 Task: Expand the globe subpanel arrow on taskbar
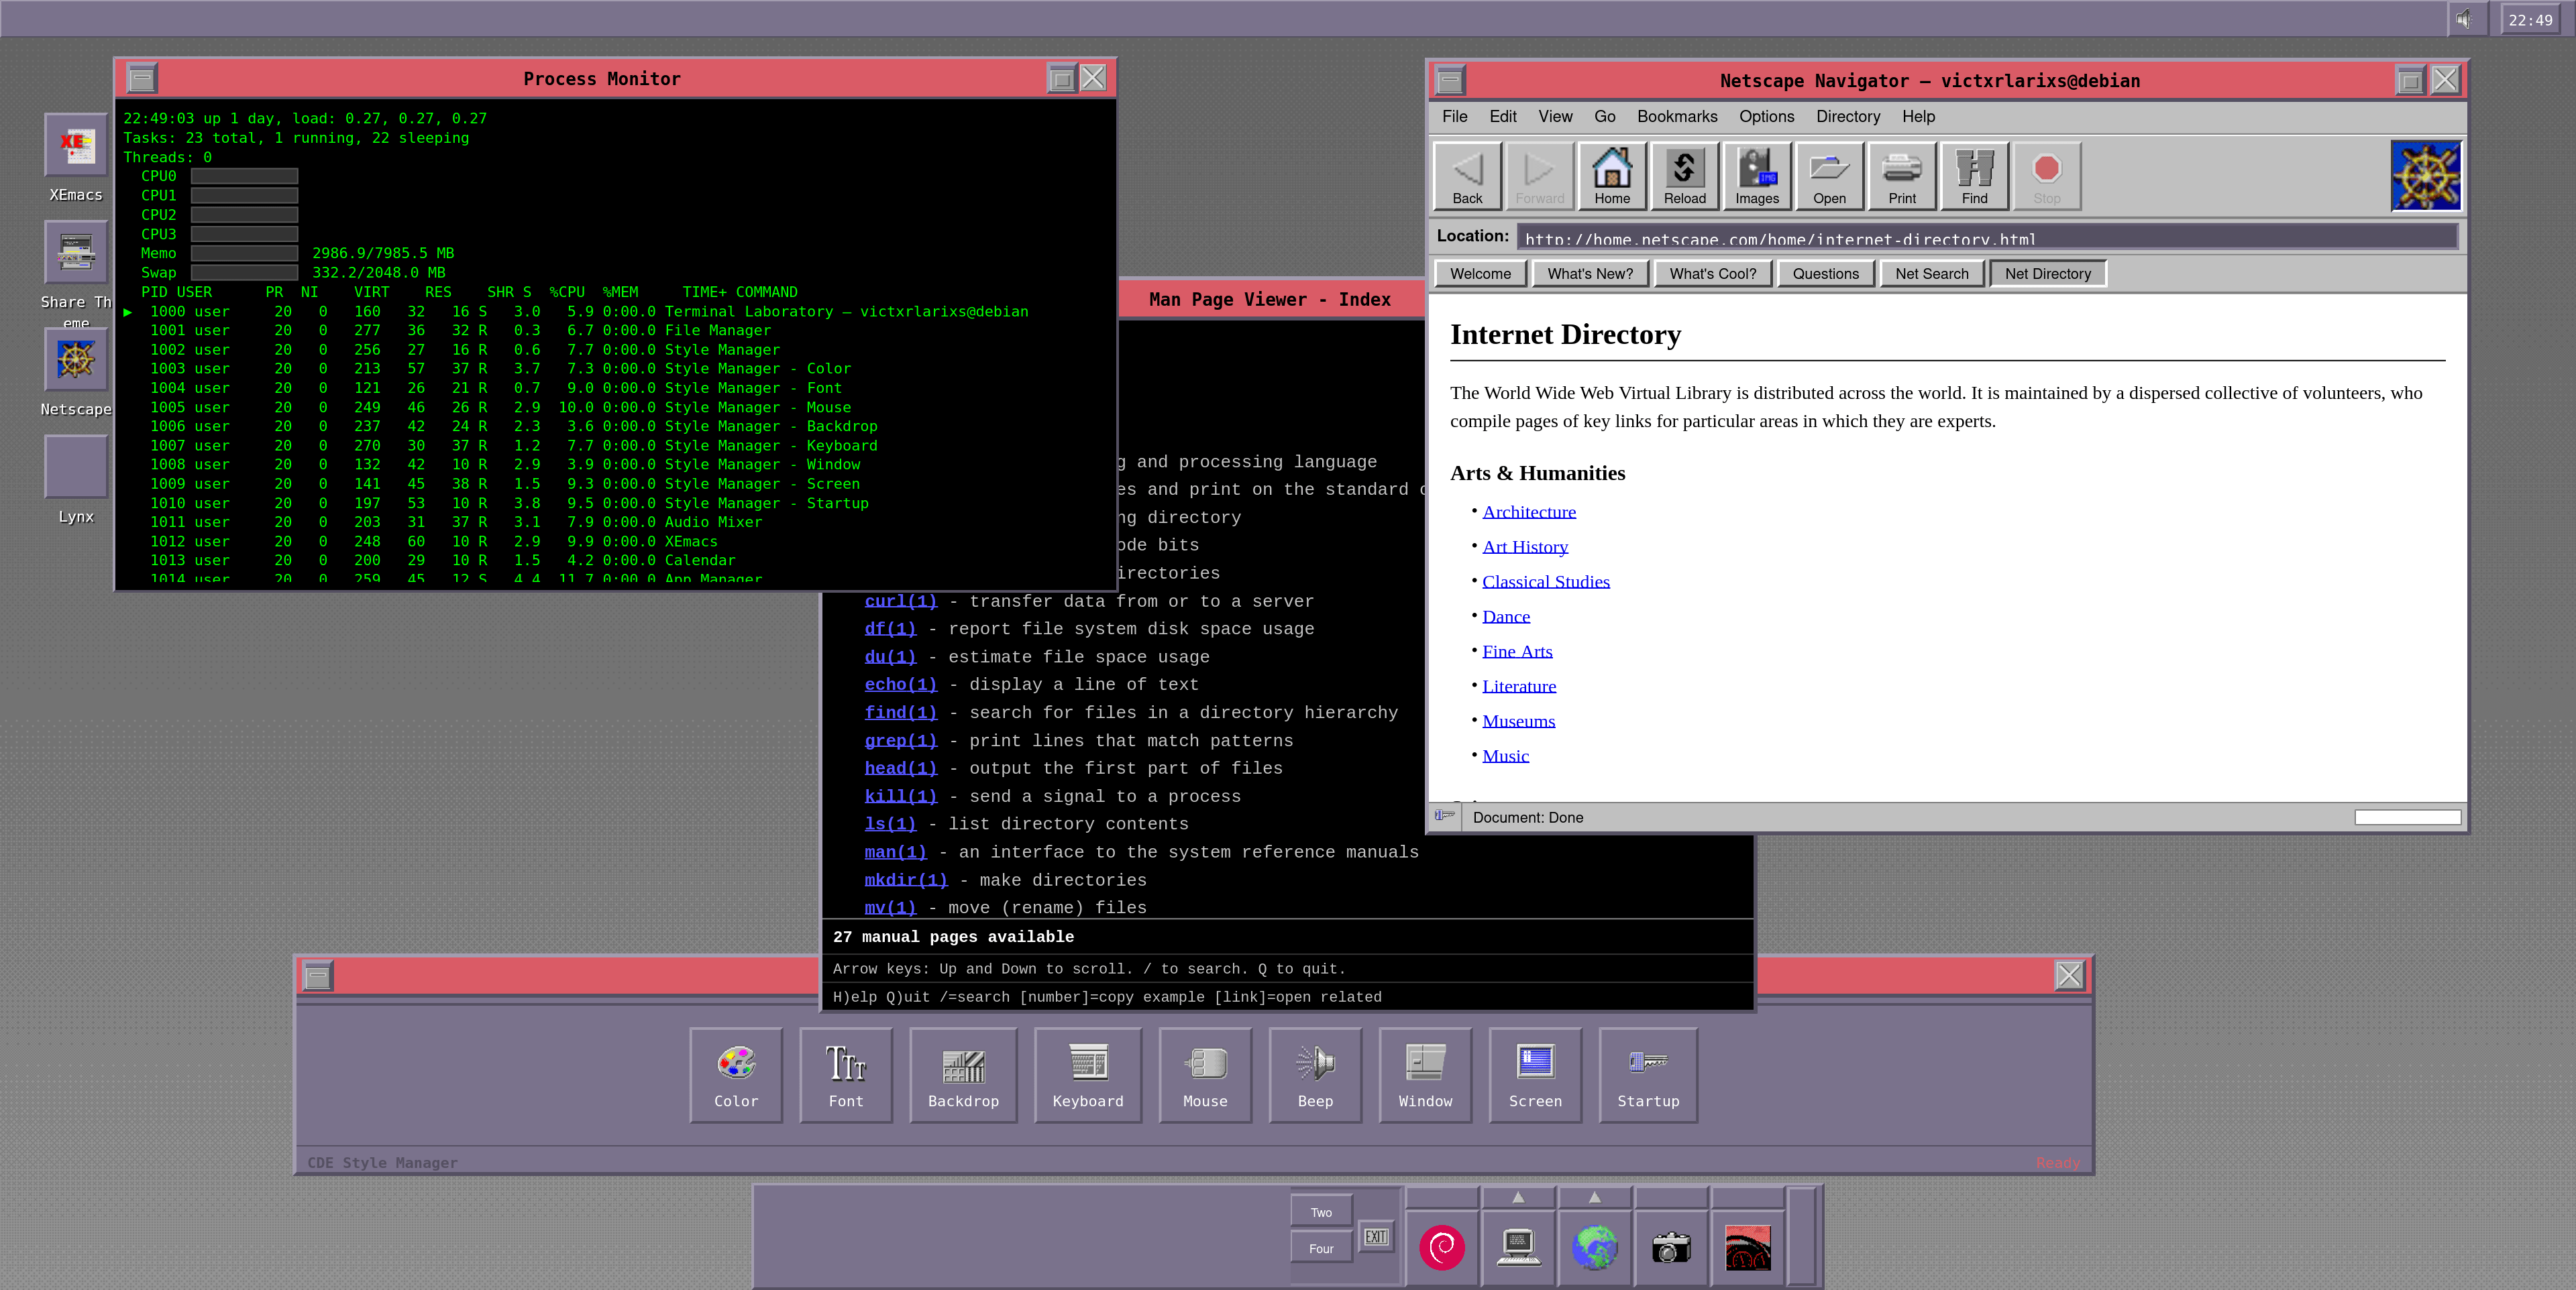tap(1595, 1196)
